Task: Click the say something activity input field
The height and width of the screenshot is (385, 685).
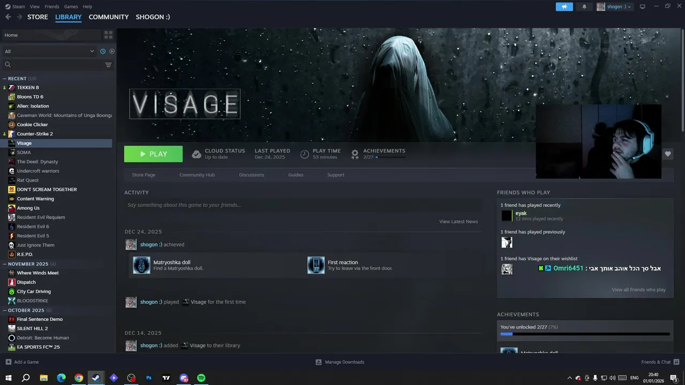Action: [x=303, y=205]
